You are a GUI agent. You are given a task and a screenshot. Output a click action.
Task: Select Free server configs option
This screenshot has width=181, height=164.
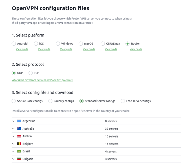123,101
